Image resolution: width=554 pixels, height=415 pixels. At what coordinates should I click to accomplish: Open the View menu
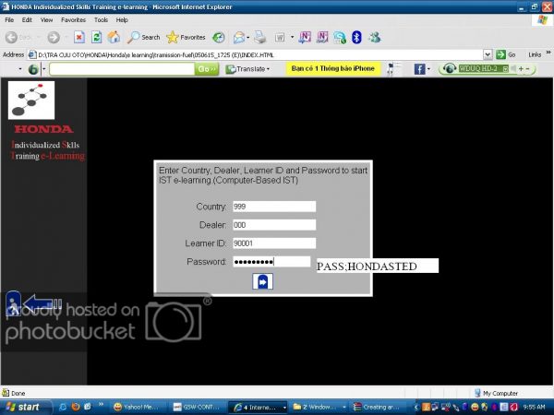click(x=46, y=20)
